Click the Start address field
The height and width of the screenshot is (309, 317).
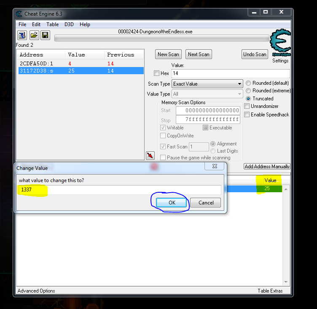208,110
